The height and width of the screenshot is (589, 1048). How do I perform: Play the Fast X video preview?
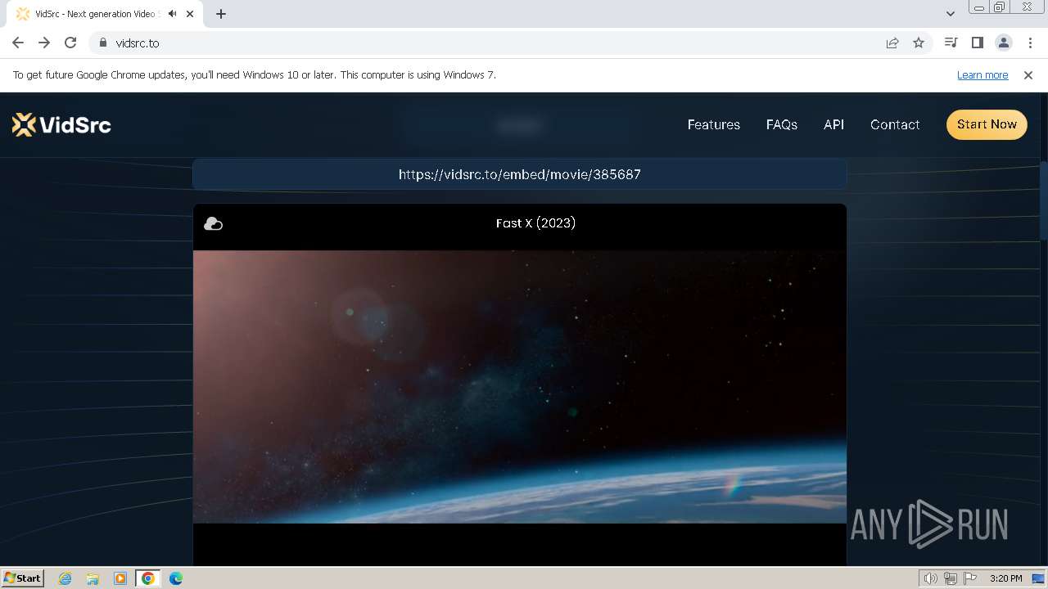coord(519,386)
